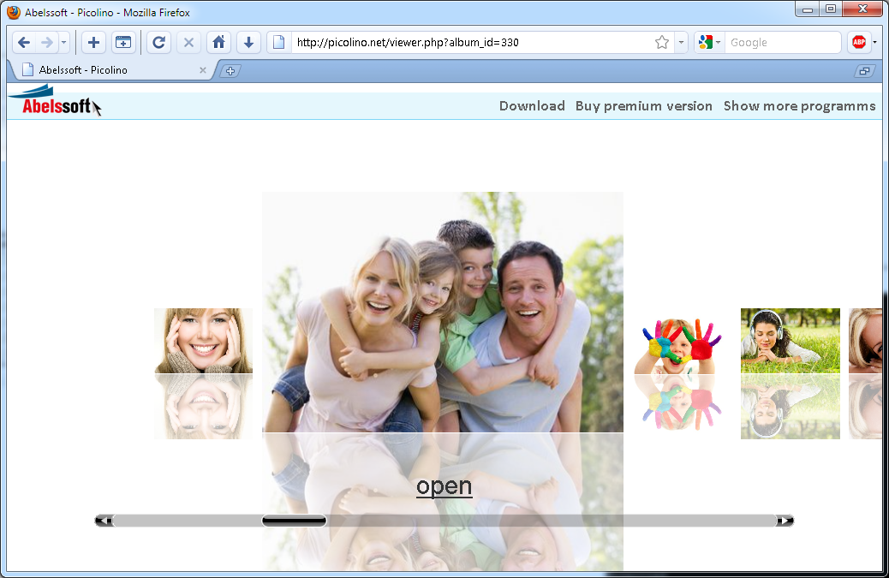The height and width of the screenshot is (578, 889).
Task: Open the Google search engine selector
Action: (708, 43)
